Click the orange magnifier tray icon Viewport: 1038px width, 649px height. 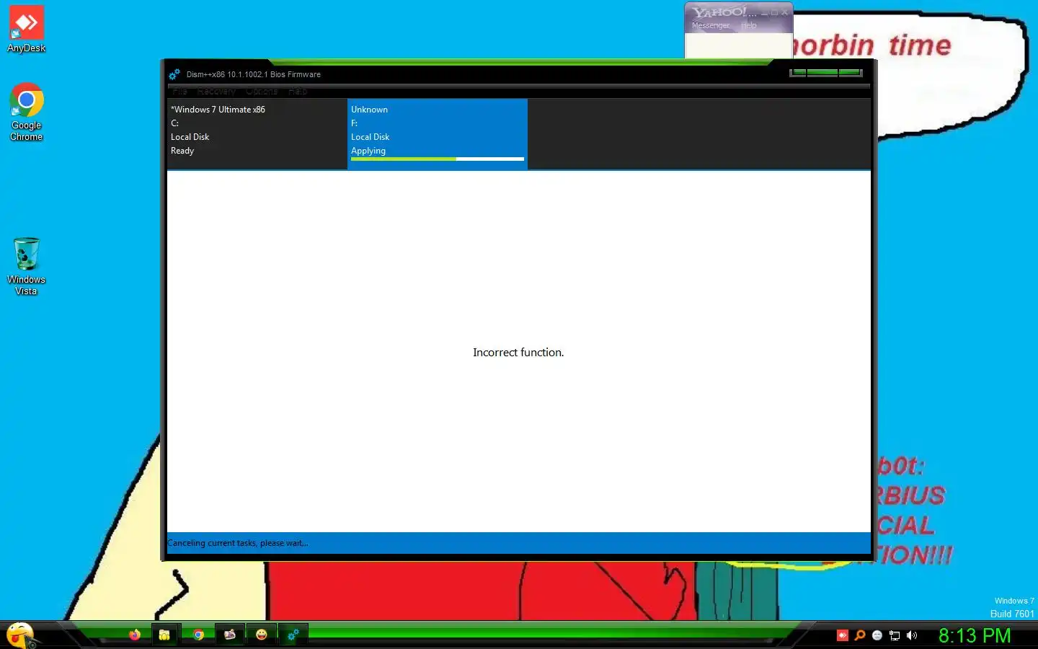(860, 635)
